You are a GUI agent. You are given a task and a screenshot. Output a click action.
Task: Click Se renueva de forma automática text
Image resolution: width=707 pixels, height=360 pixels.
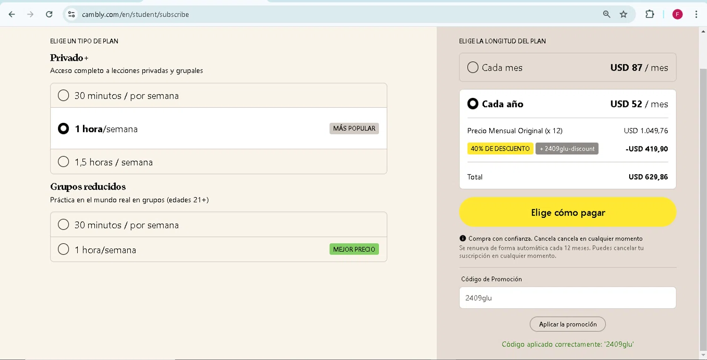[x=551, y=252]
